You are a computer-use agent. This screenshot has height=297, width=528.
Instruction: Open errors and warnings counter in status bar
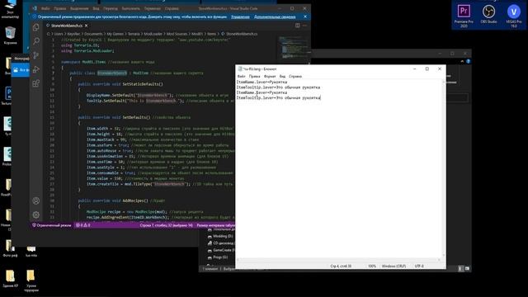pos(83,225)
